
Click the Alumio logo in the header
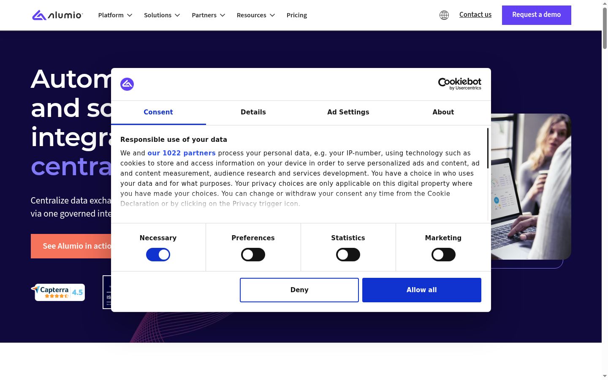coord(57,15)
